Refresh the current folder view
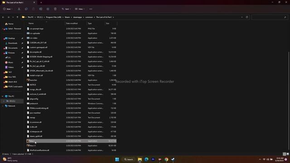Image resolution: width=290 pixels, height=163 pixels. click(x=247, y=17)
